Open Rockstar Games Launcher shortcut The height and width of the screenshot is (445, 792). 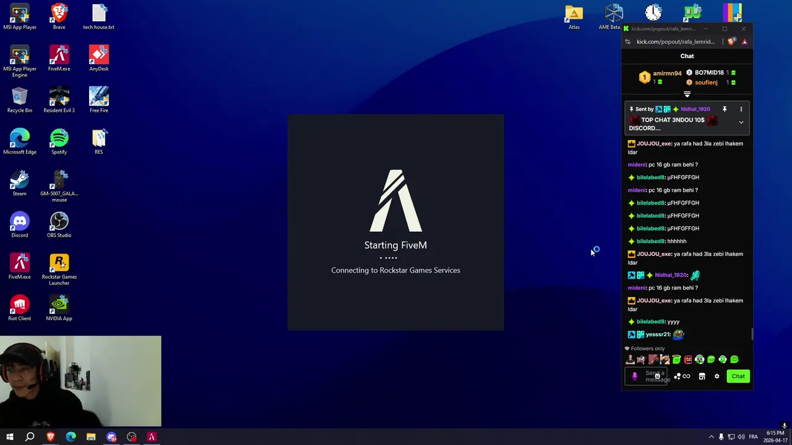[x=59, y=269]
